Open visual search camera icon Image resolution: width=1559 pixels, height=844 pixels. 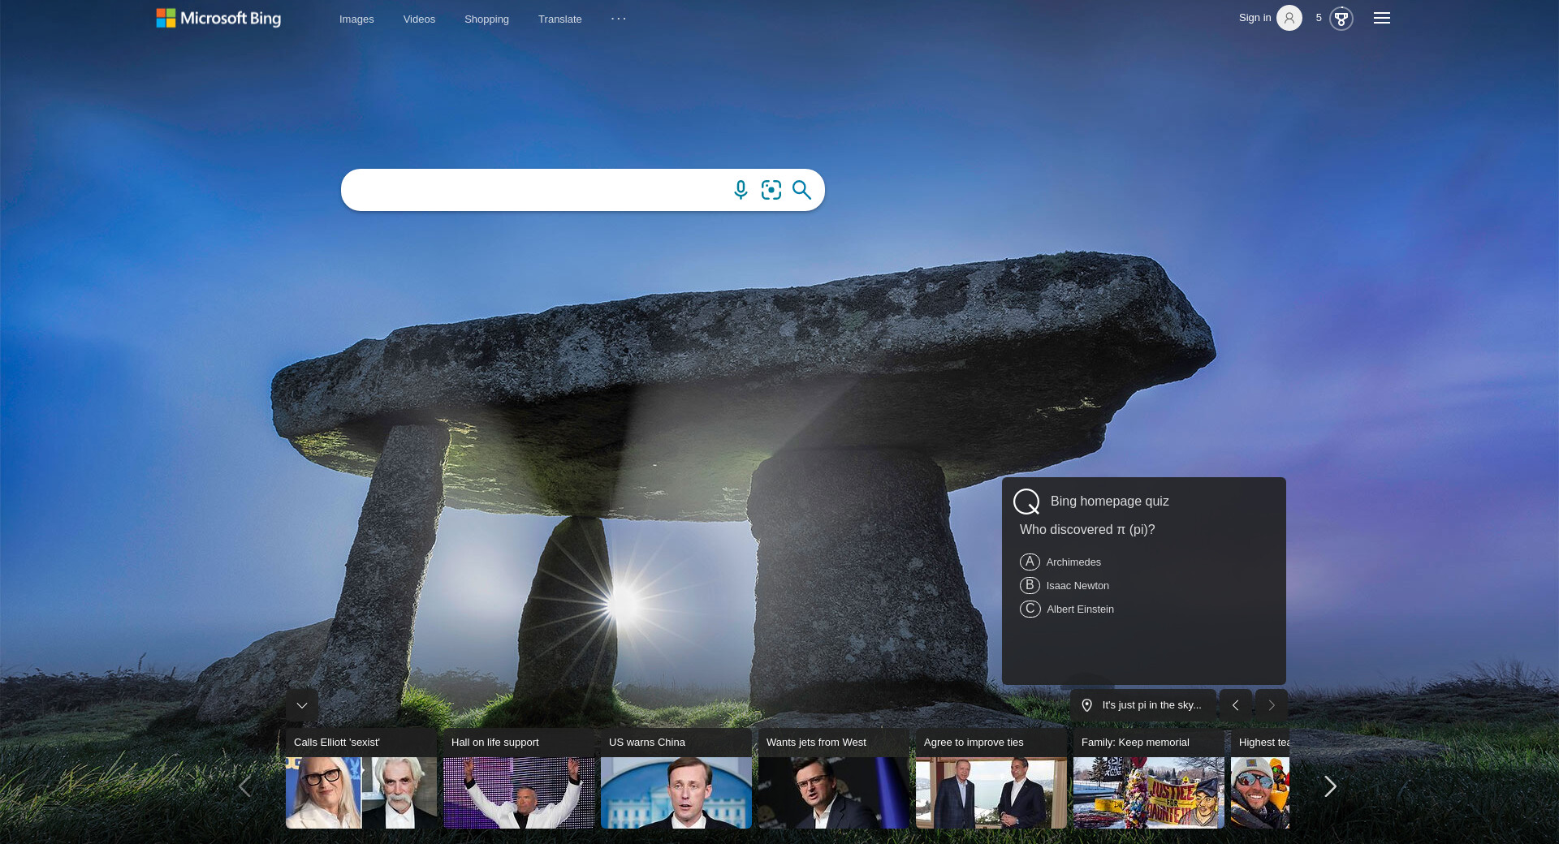[x=771, y=190]
